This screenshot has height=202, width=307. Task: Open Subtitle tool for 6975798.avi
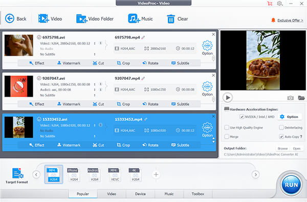click(180, 63)
